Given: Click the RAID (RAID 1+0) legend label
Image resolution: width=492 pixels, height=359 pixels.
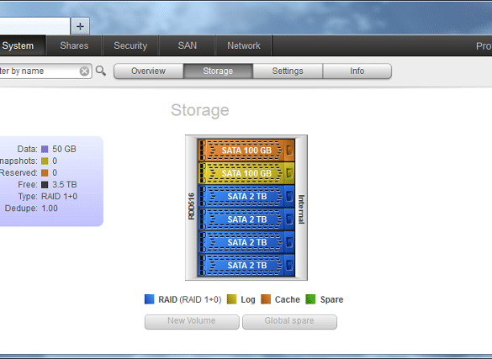Looking at the screenshot, I should [190, 300].
